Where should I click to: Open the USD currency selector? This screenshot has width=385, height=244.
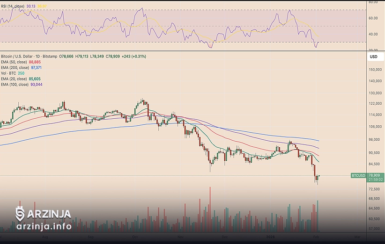point(373,57)
